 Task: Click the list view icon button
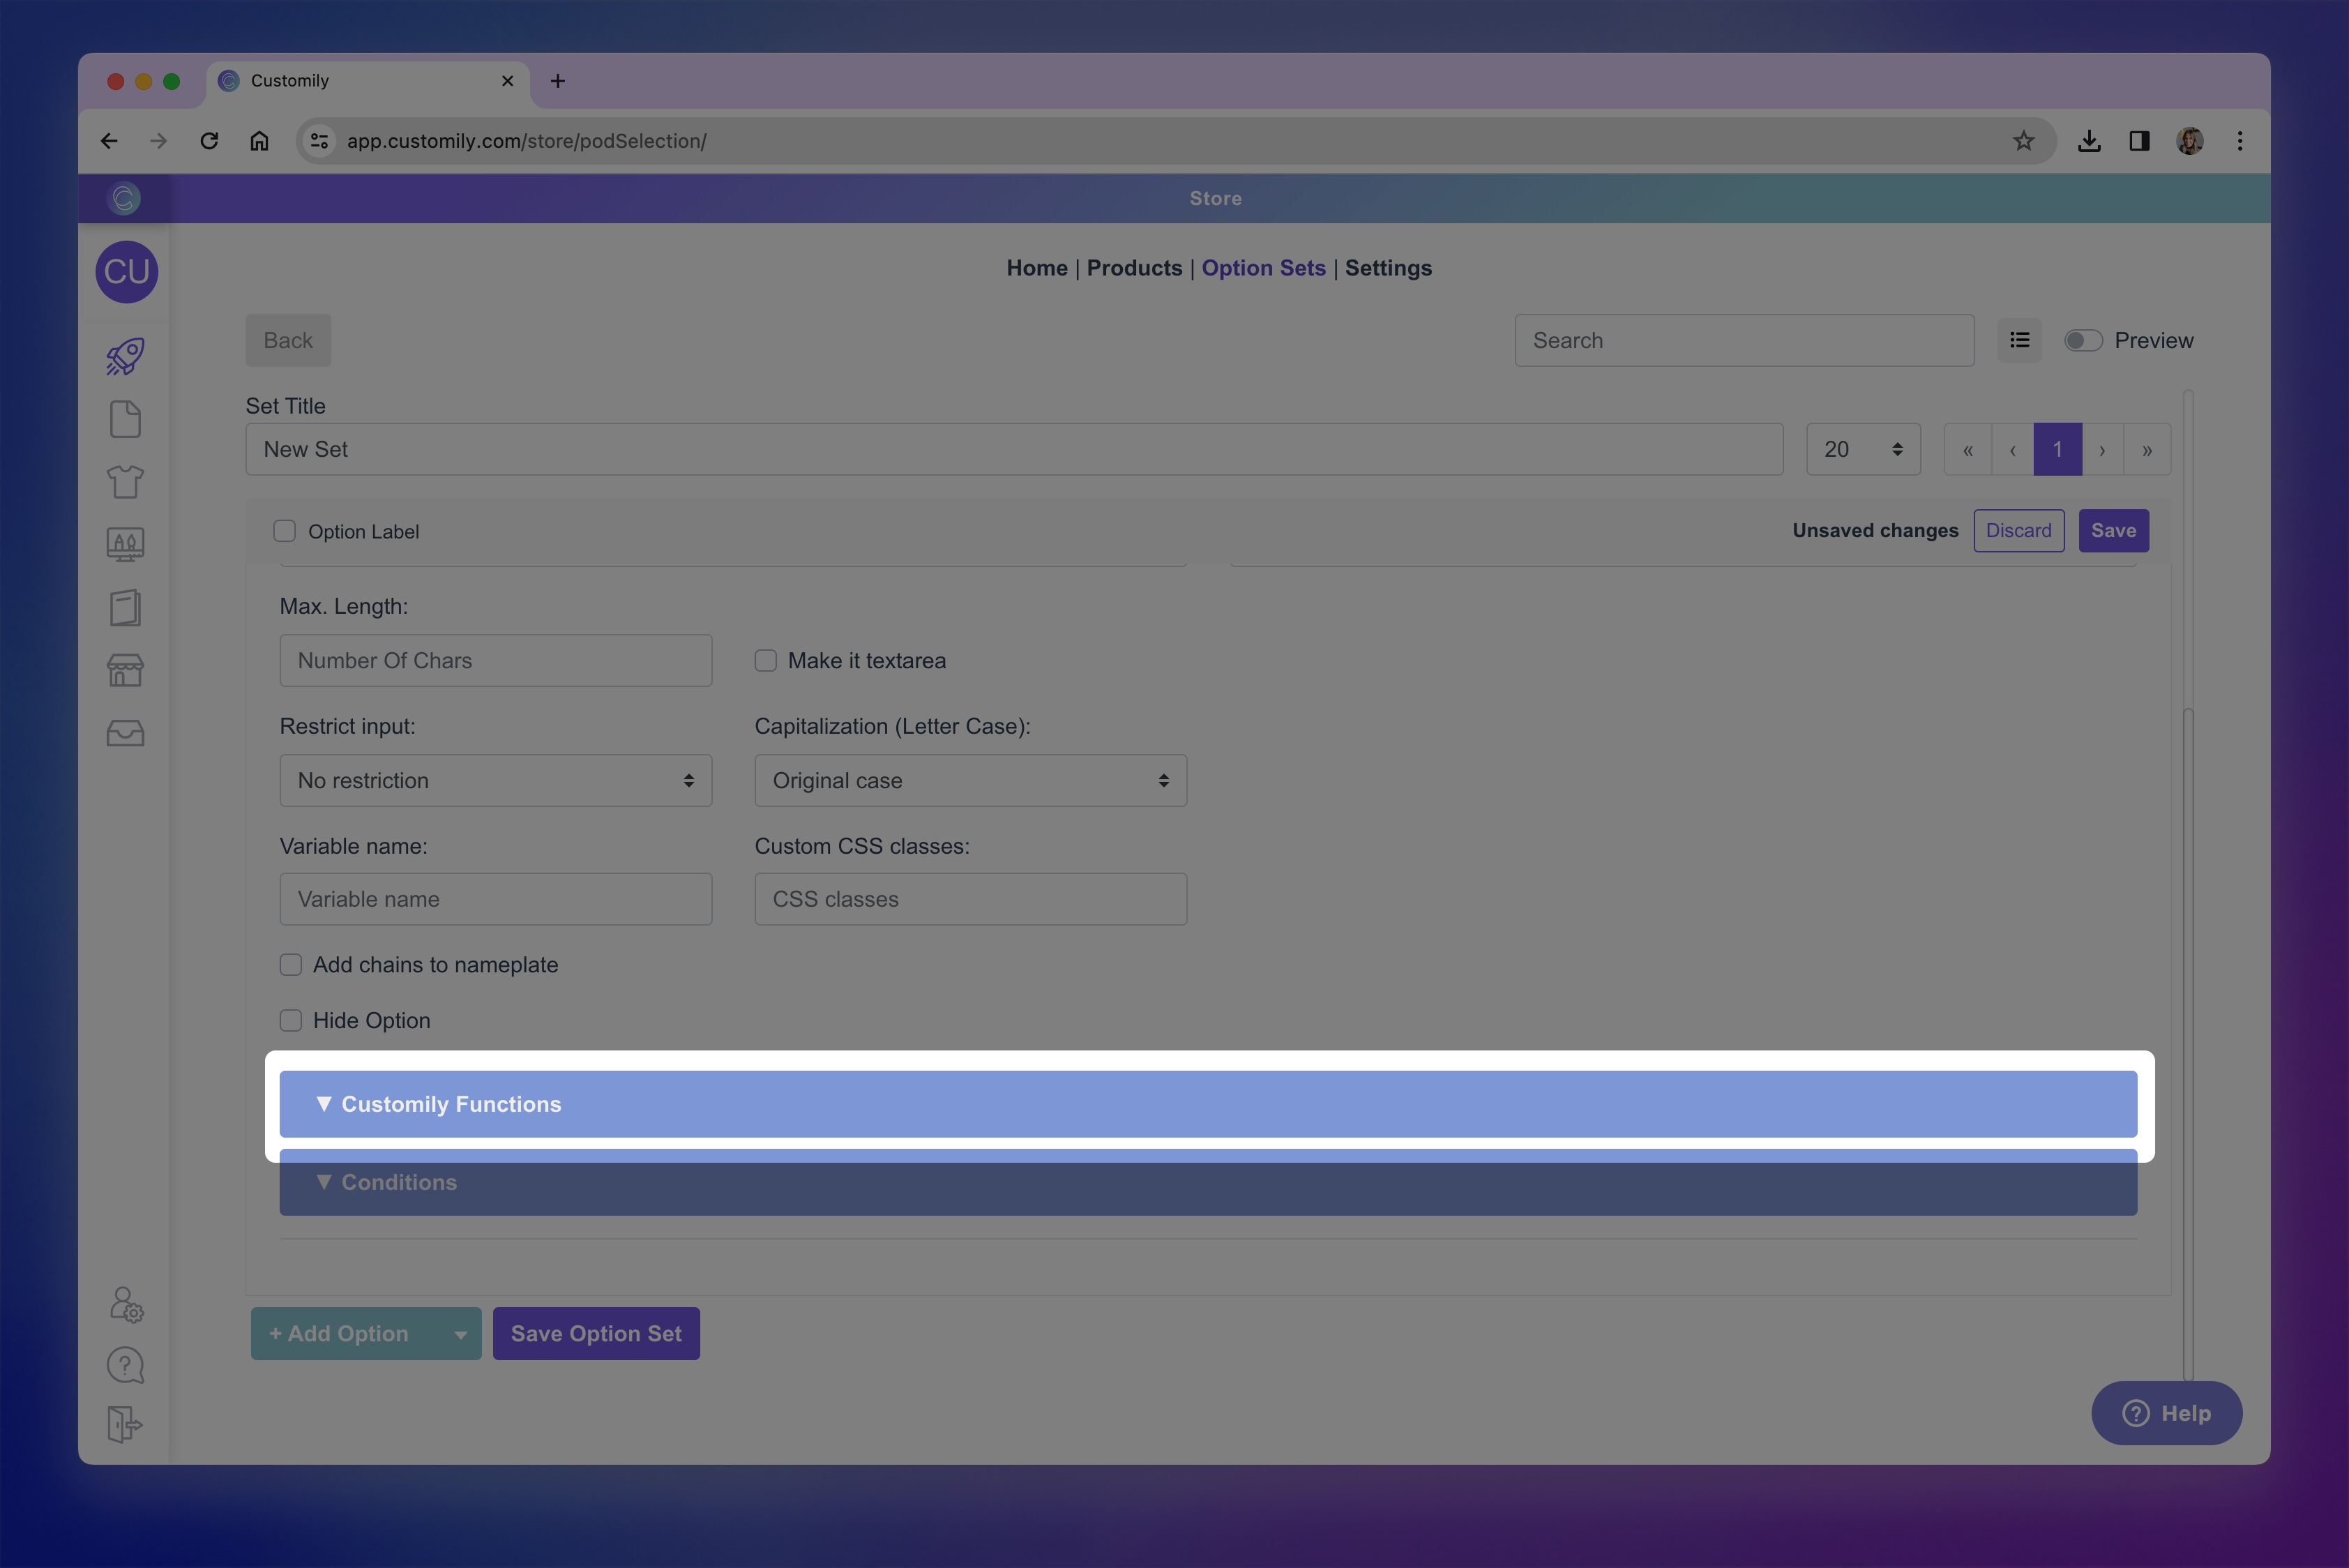pyautogui.click(x=2019, y=341)
